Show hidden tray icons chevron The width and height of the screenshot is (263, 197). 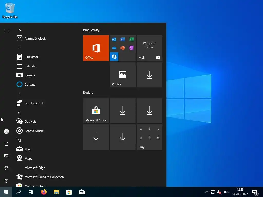pos(207,192)
